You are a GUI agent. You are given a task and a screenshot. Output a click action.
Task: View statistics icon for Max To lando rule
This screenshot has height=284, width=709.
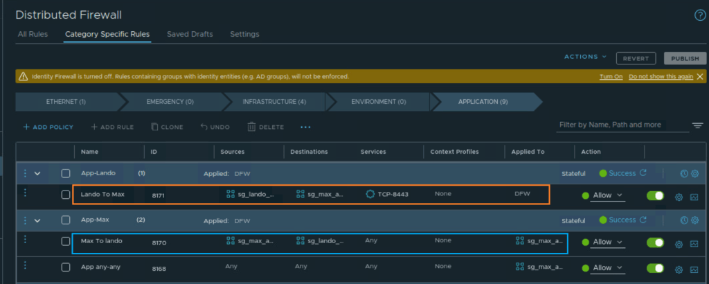click(694, 244)
